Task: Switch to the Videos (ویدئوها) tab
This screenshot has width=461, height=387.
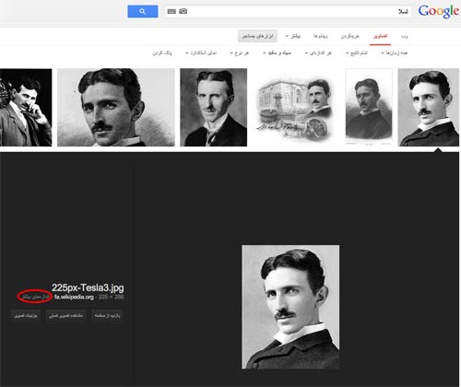Action: click(x=320, y=36)
